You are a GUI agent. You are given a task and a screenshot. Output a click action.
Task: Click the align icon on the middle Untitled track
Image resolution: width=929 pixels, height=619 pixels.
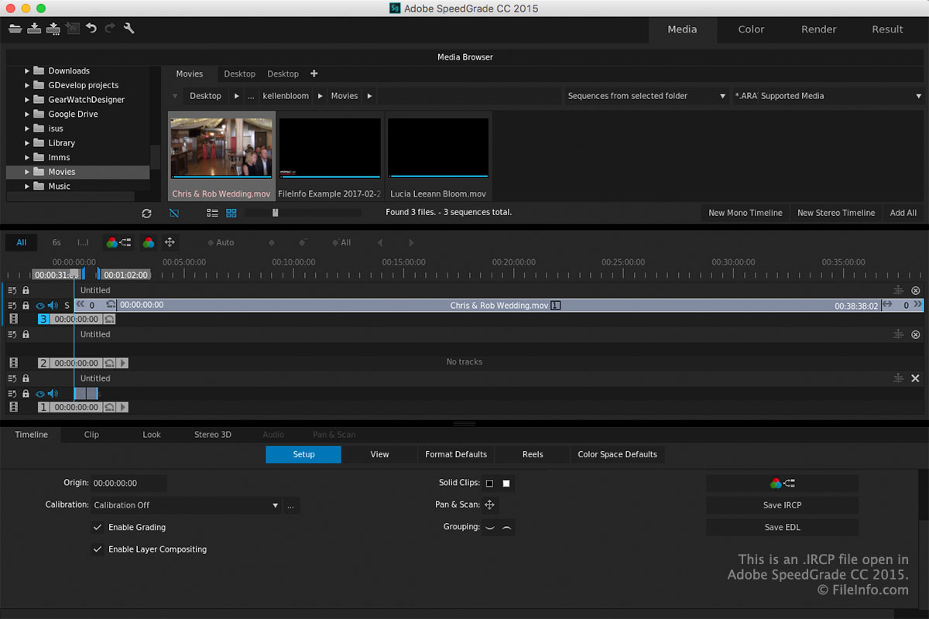coord(898,334)
